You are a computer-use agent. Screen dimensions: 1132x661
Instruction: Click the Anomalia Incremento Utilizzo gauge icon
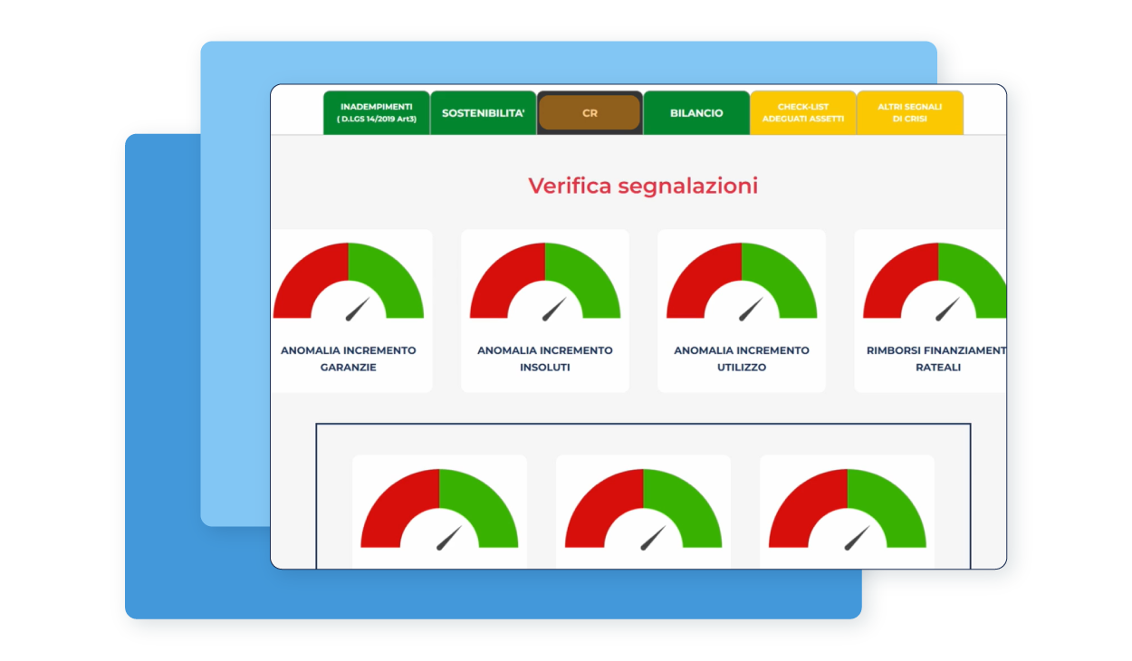point(742,282)
